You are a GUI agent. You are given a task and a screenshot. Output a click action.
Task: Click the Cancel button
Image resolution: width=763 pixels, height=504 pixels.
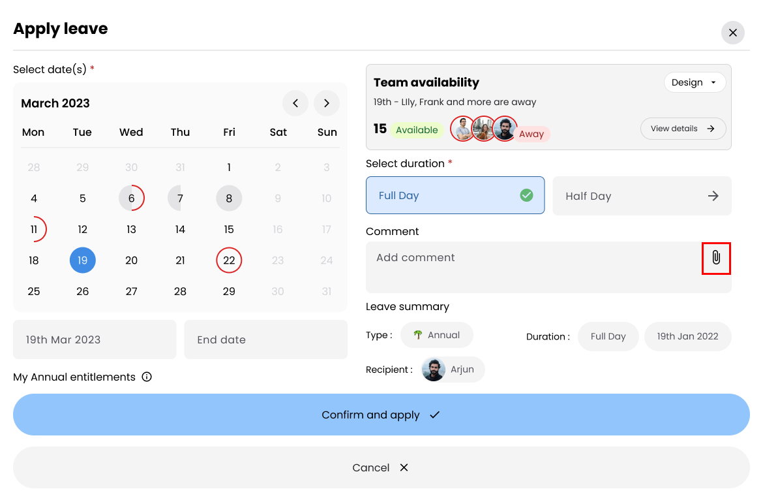[381, 467]
